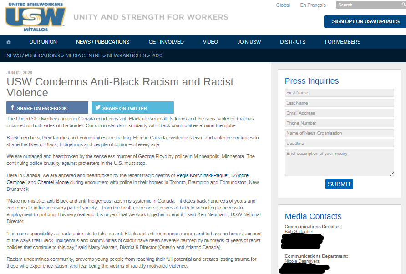
Task: Share article on Facebook
Action: click(47, 108)
